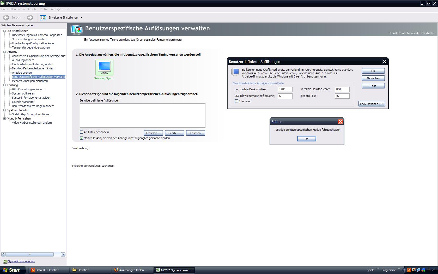Select GPU-Einstellungen ändern tree item

tap(28, 89)
